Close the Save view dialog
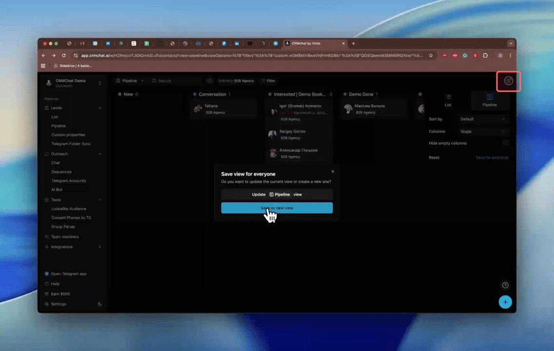 pos(333,172)
